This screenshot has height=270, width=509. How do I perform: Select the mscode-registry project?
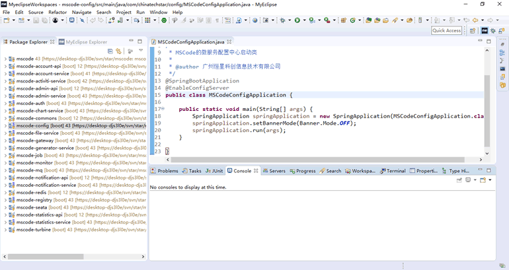pos(34,200)
